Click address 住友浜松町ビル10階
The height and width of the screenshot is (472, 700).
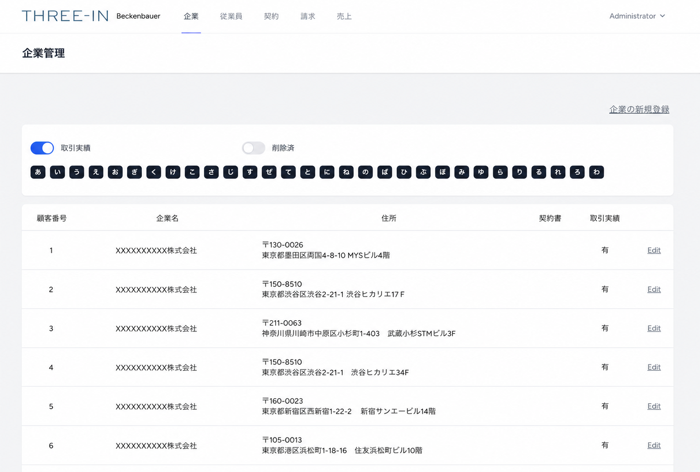pos(389,450)
